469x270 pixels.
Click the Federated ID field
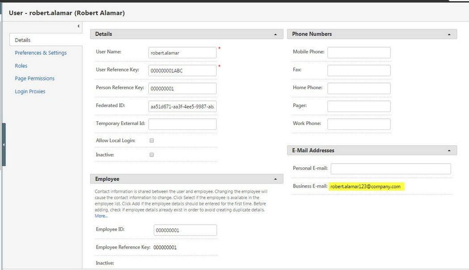(182, 107)
